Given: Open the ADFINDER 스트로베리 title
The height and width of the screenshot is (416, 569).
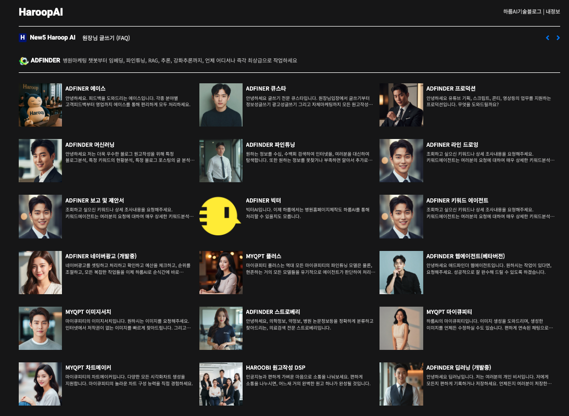Looking at the screenshot, I should (273, 312).
